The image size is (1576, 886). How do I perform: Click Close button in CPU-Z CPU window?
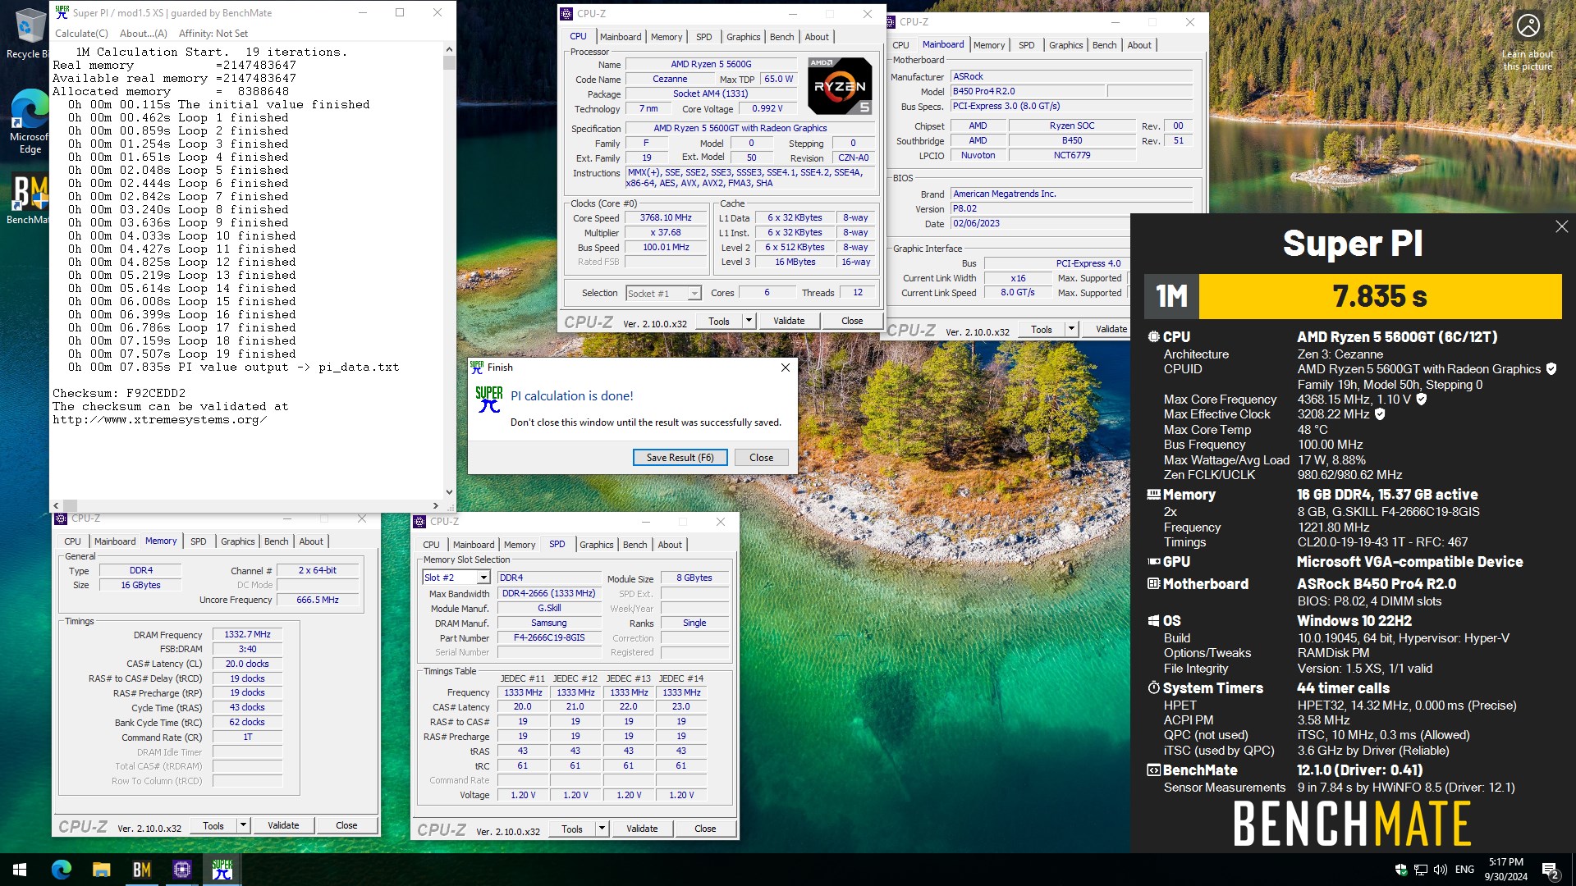pyautogui.click(x=852, y=321)
